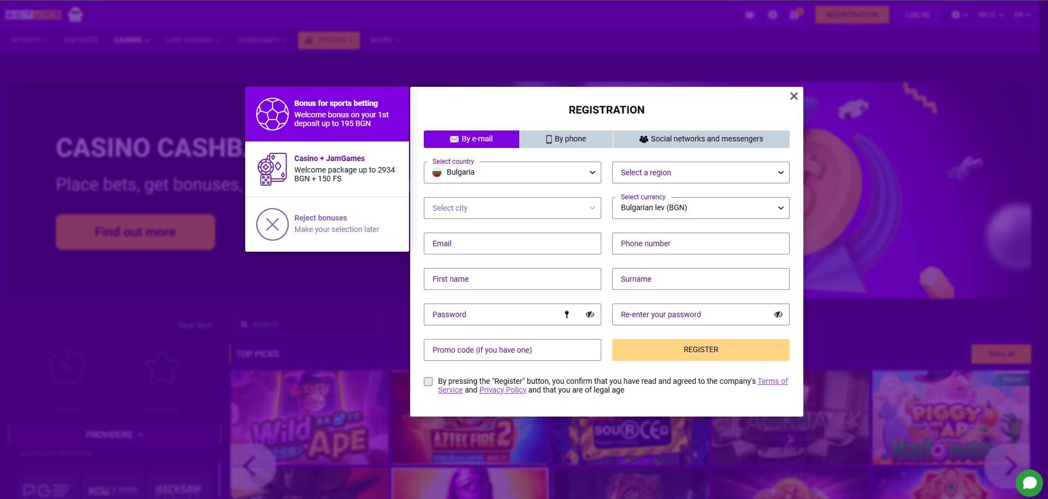
Task: Close the registration dialog
Action: pos(794,96)
